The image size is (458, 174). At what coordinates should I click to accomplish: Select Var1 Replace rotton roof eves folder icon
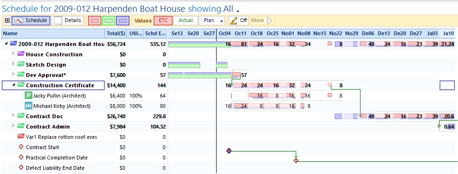click(x=21, y=136)
